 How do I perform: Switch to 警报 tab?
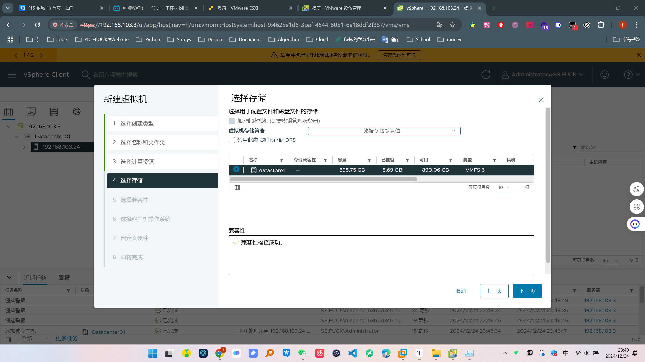pyautogui.click(x=64, y=278)
